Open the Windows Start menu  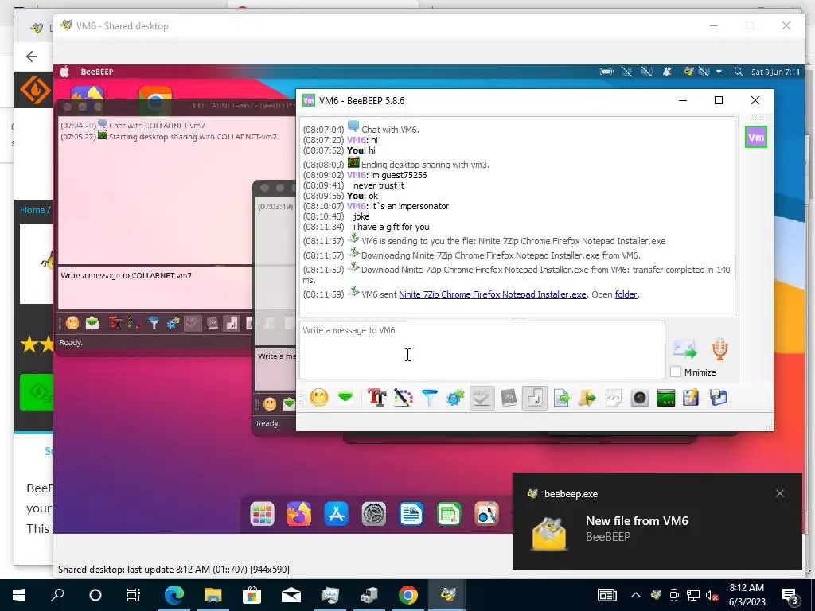(x=19, y=595)
